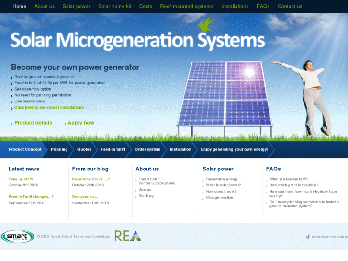Screen dimensions: 348x261
Task: Open the Product details link
Action: pos(33,123)
